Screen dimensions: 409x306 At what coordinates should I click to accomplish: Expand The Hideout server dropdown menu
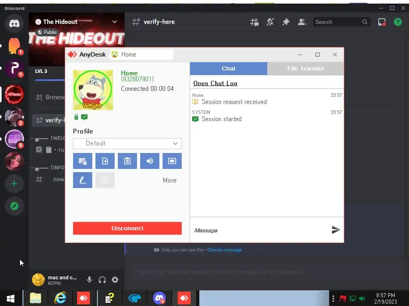pos(115,22)
